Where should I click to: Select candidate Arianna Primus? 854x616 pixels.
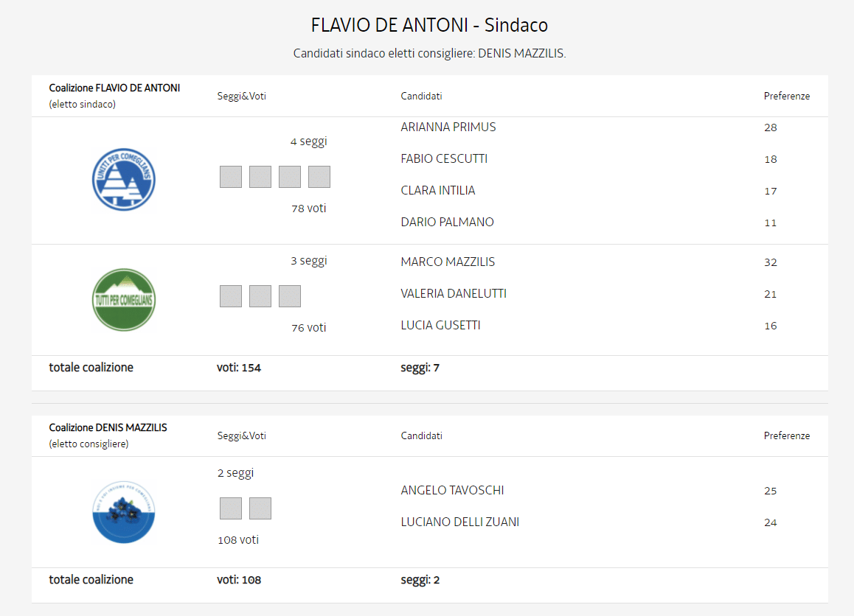coord(448,127)
